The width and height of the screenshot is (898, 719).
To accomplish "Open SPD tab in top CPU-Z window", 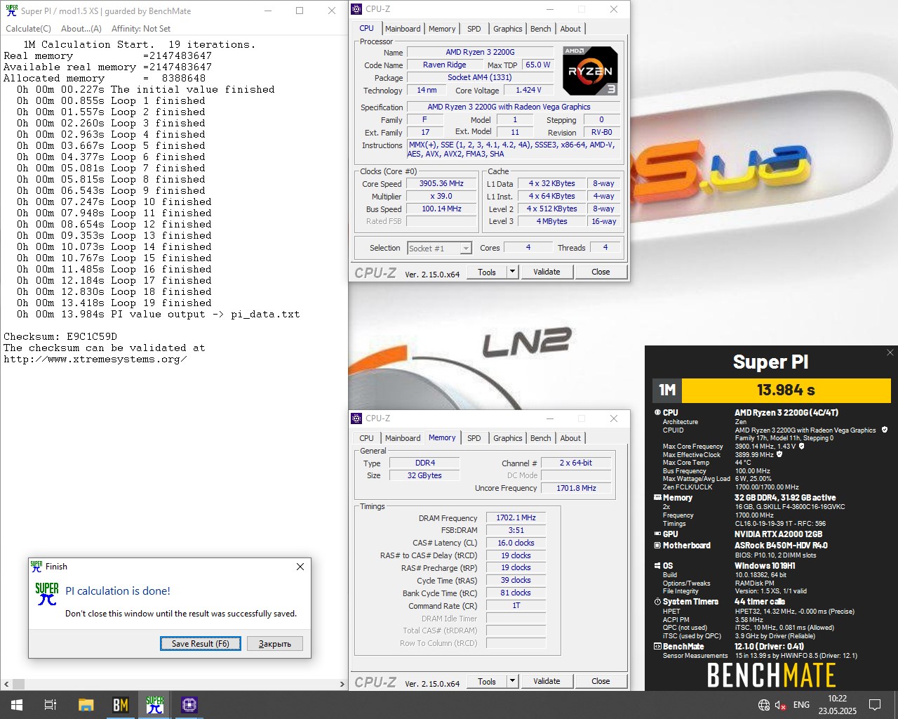I will [474, 29].
